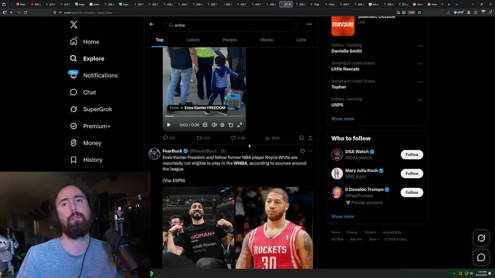Open the Privacy footer link
The height and width of the screenshot is (278, 495).
coord(352,232)
